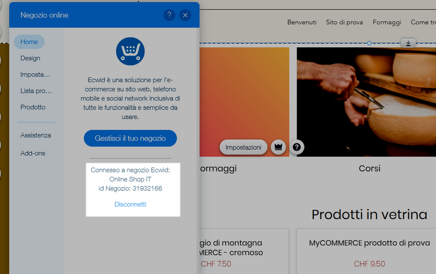Open the black question mark help icon
This screenshot has height=274, width=436.
click(296, 147)
